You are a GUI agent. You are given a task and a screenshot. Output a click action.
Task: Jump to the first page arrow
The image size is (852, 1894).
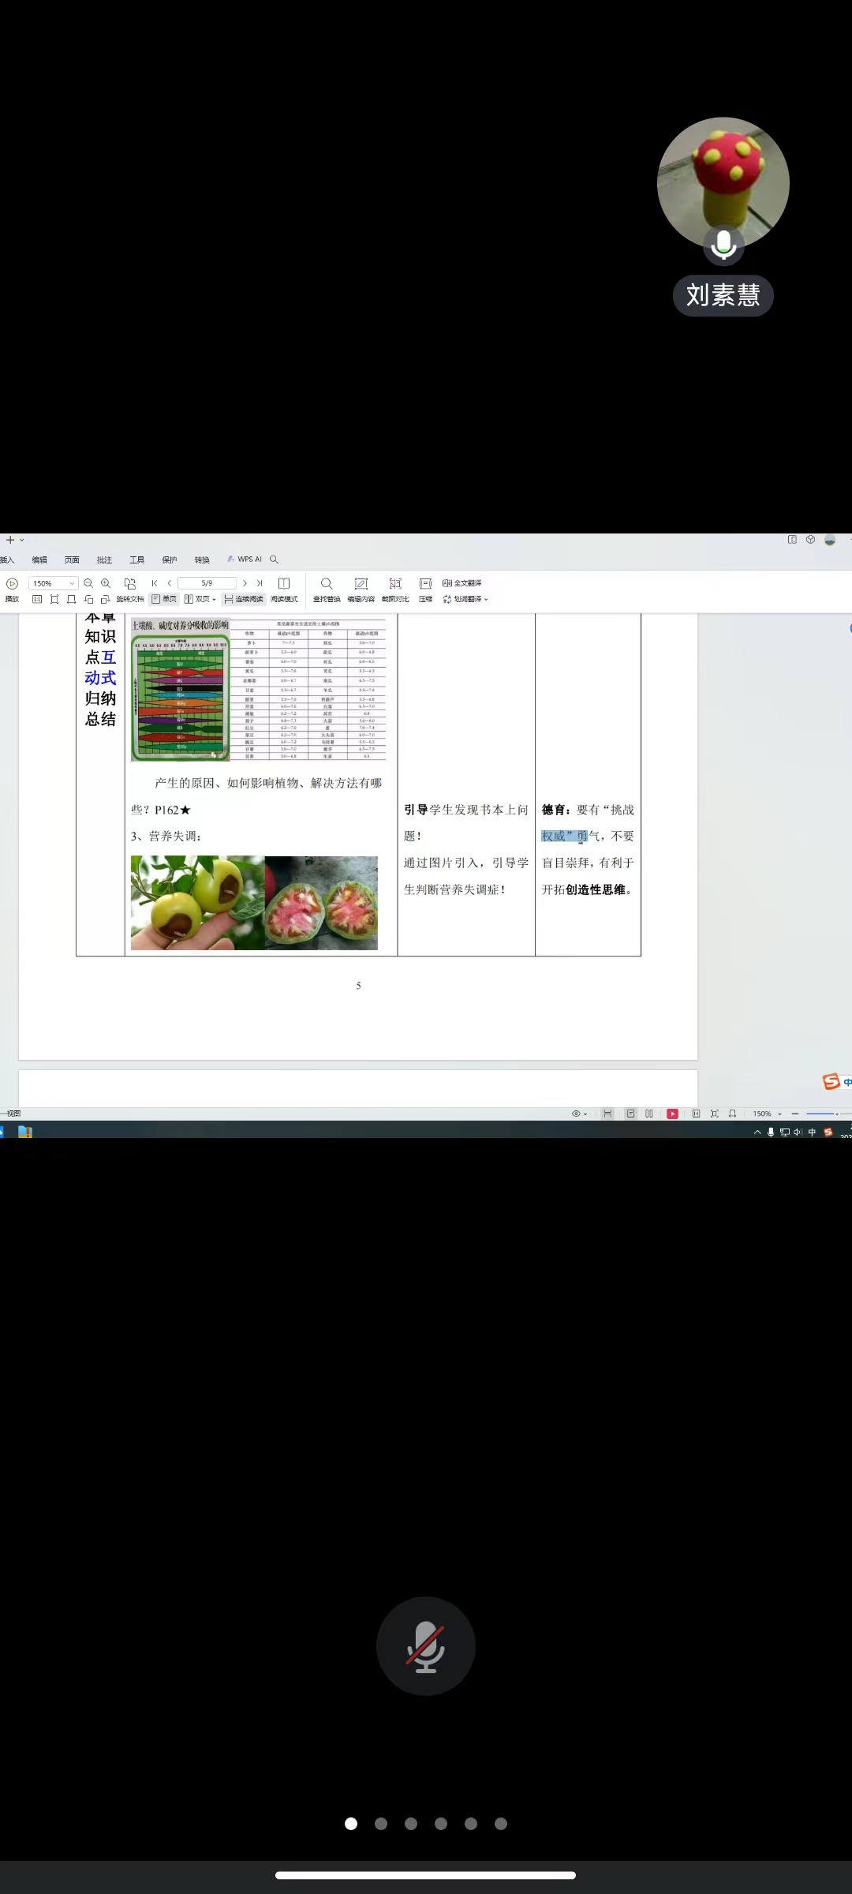(x=155, y=583)
